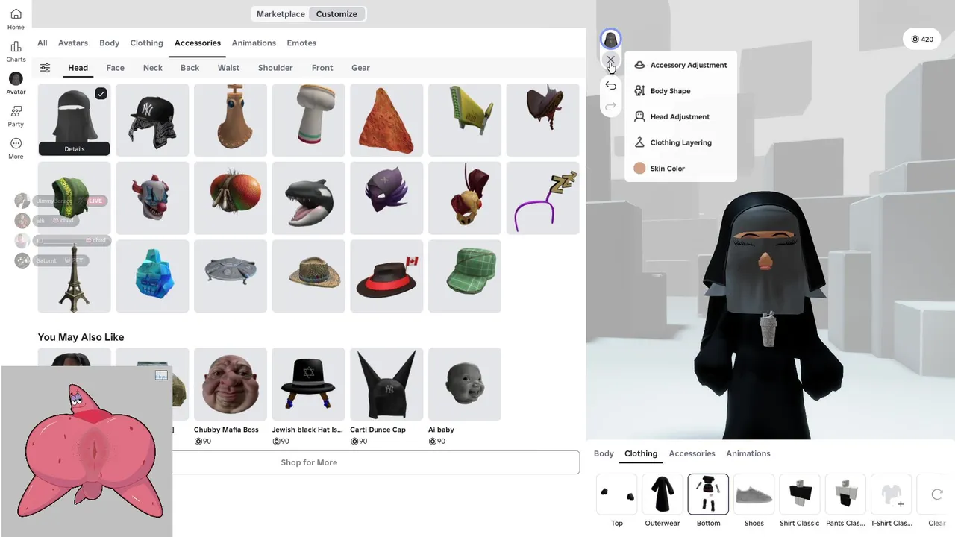955x537 pixels.
Task: Switch to Body tab below avatar preview
Action: coord(604,453)
